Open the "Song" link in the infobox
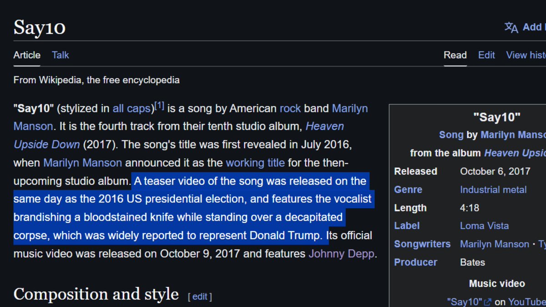The height and width of the screenshot is (307, 546). [451, 135]
